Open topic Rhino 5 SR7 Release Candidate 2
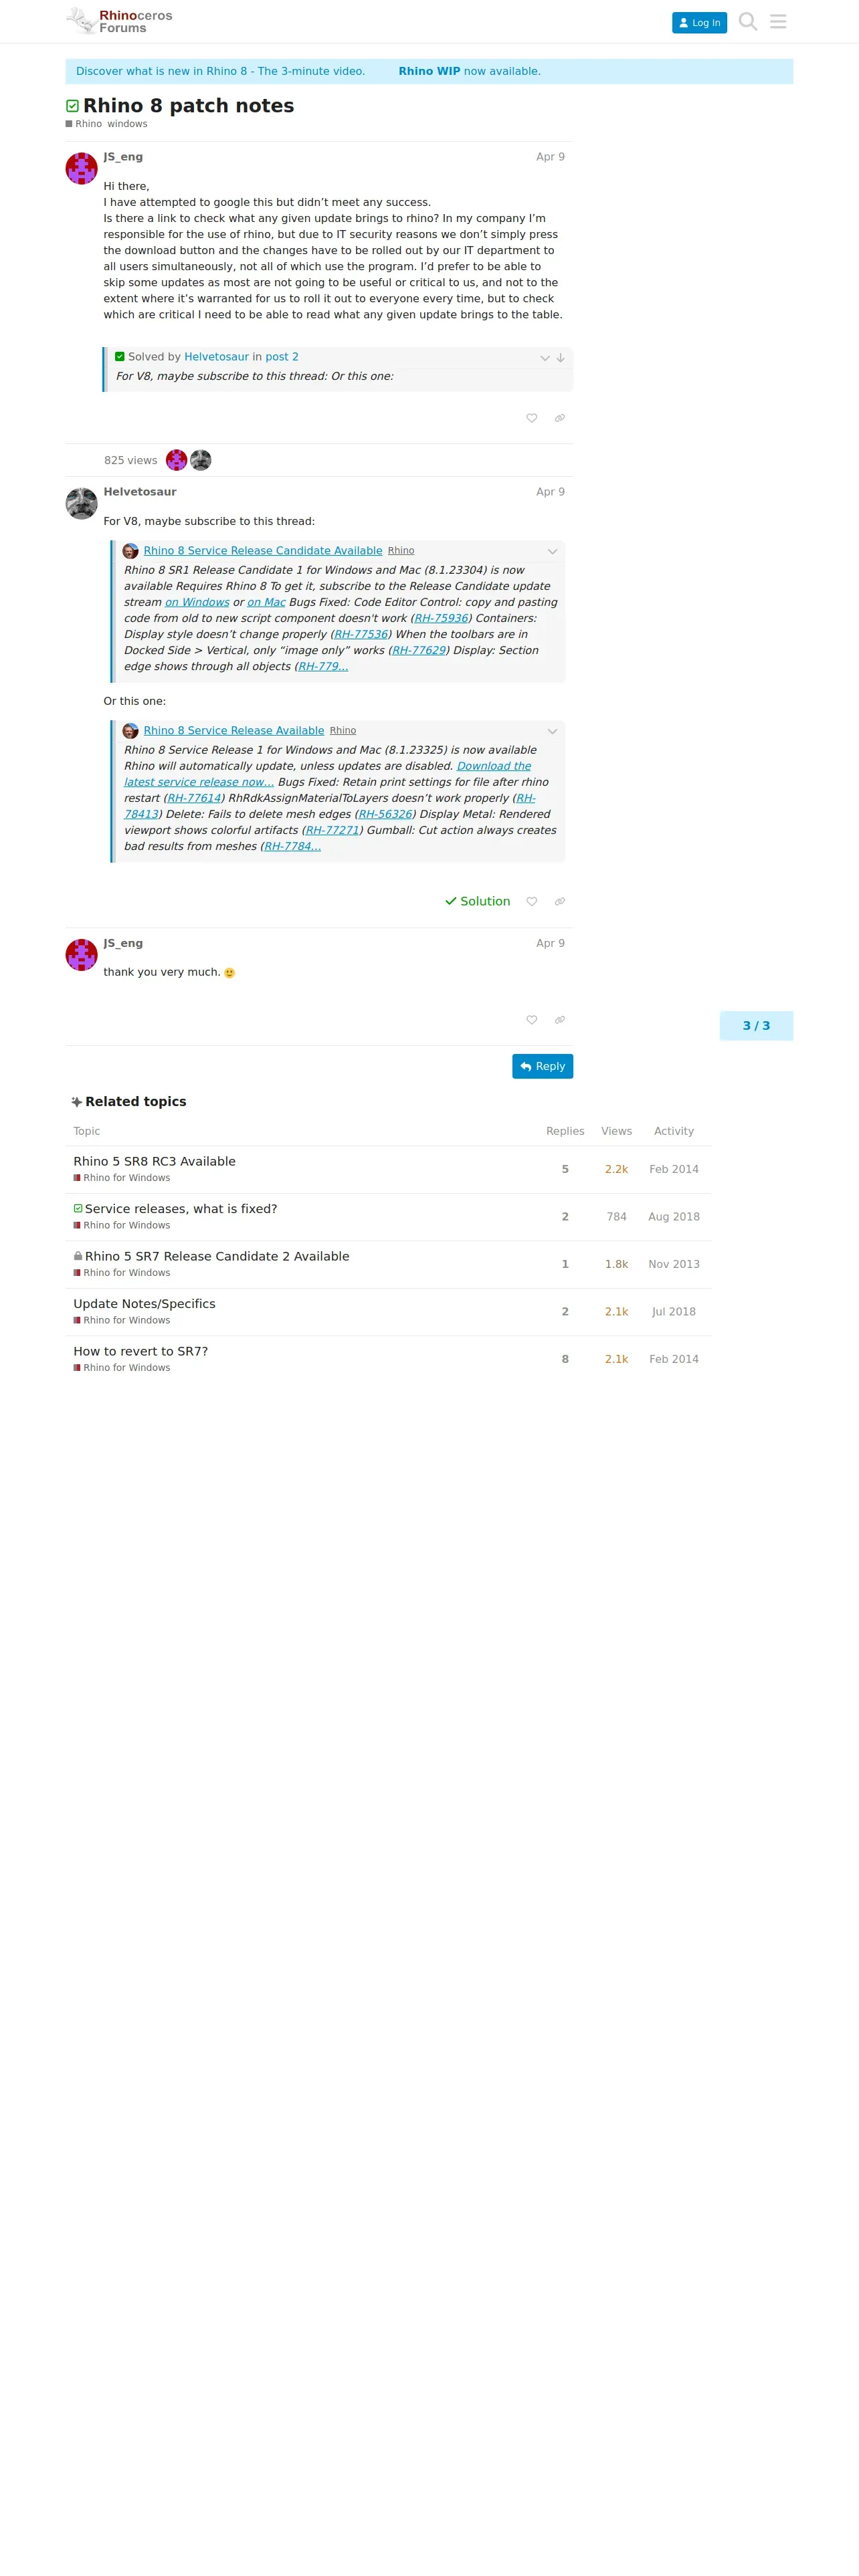This screenshot has width=859, height=2576. [x=217, y=1256]
